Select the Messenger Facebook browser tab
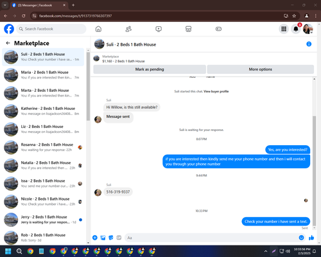This screenshot has height=257, width=321. pyautogui.click(x=39, y=5)
